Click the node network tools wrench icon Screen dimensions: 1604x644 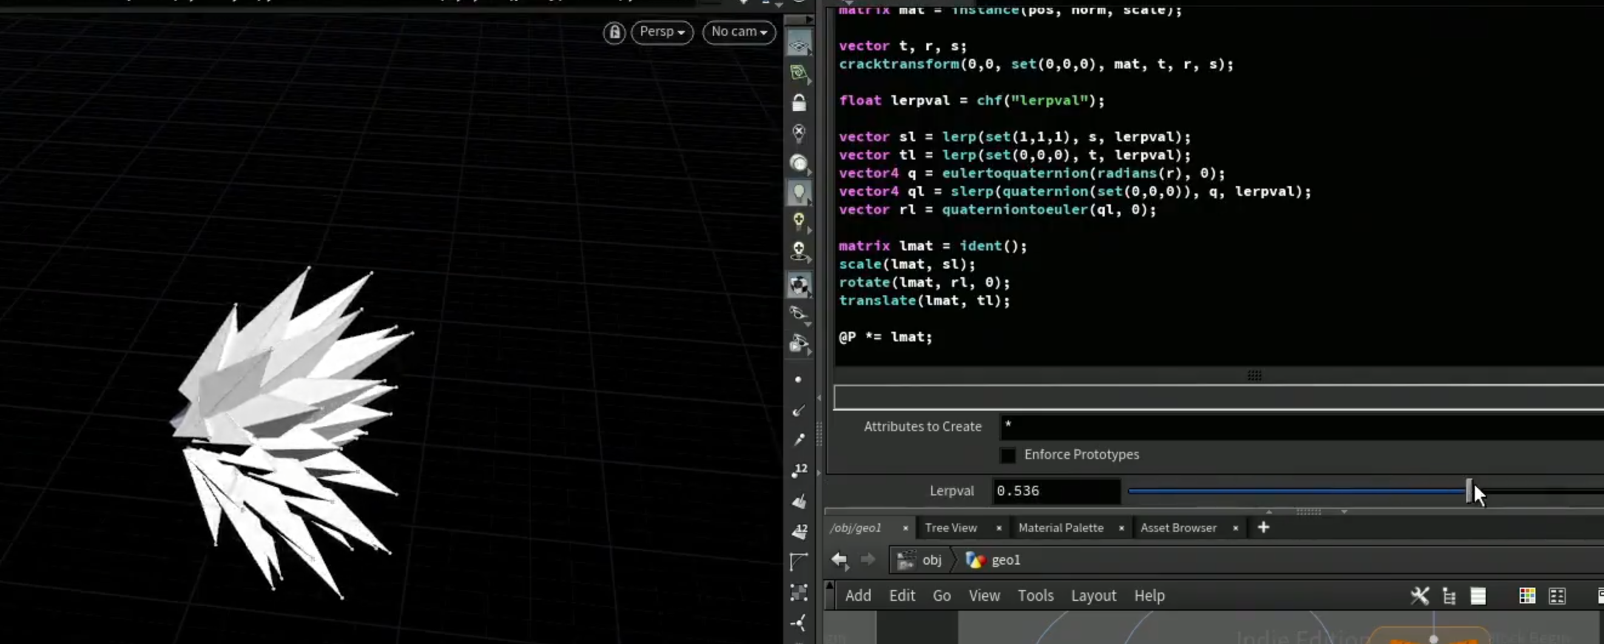click(x=1419, y=595)
